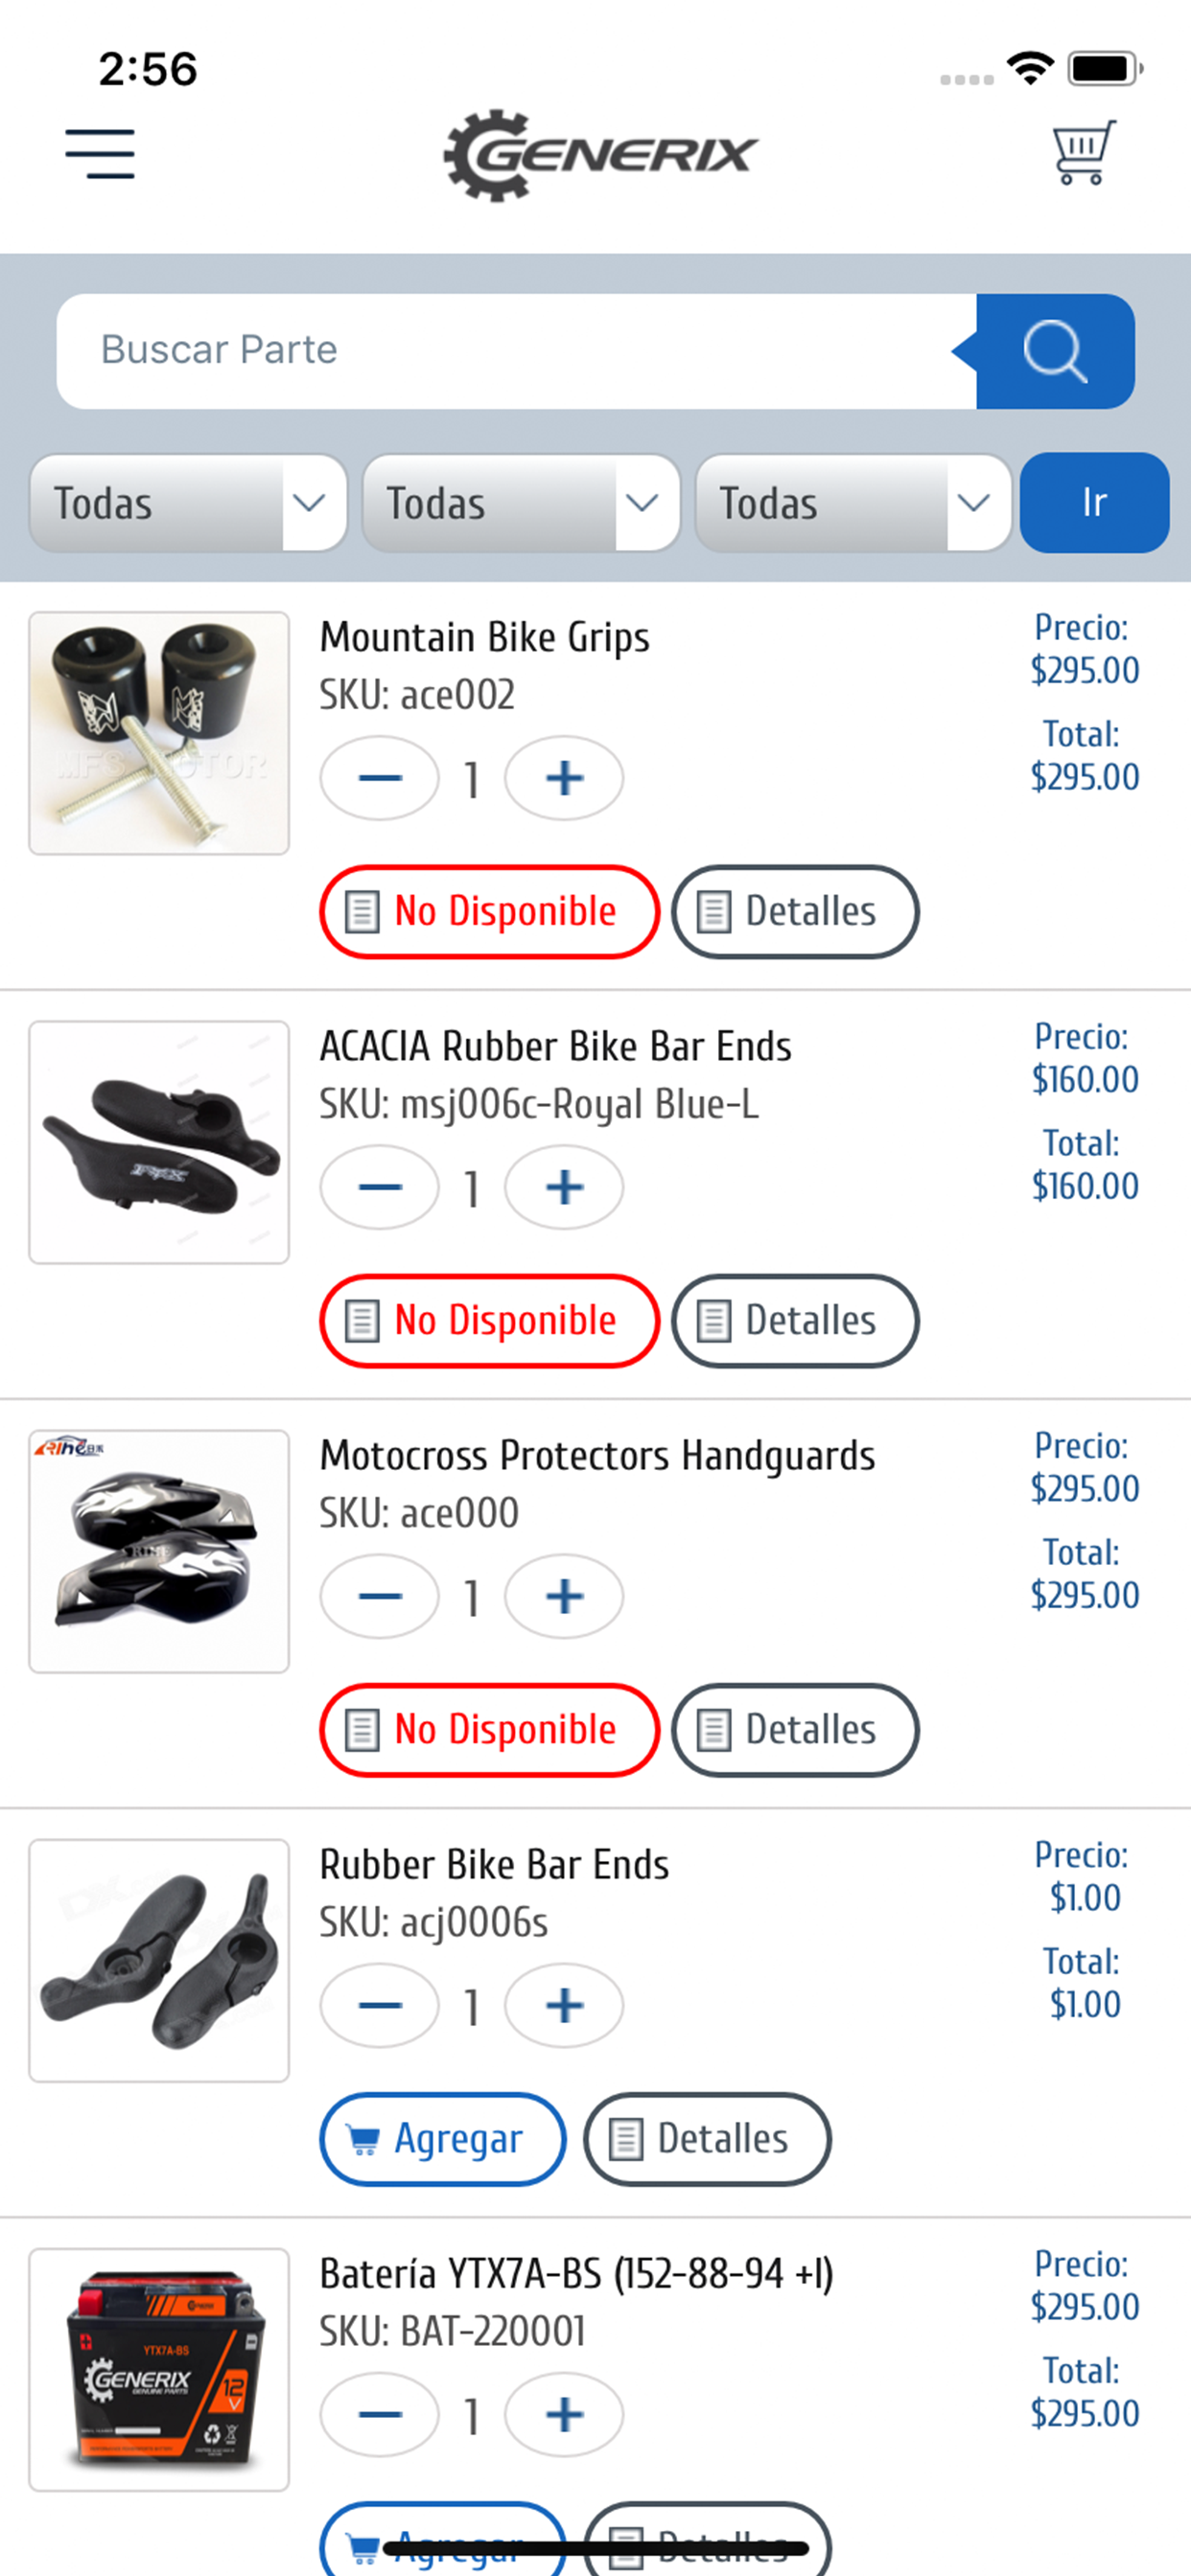The image size is (1191, 2576).
Task: Increase quantity for Batería YTX7A-BS
Action: (564, 2414)
